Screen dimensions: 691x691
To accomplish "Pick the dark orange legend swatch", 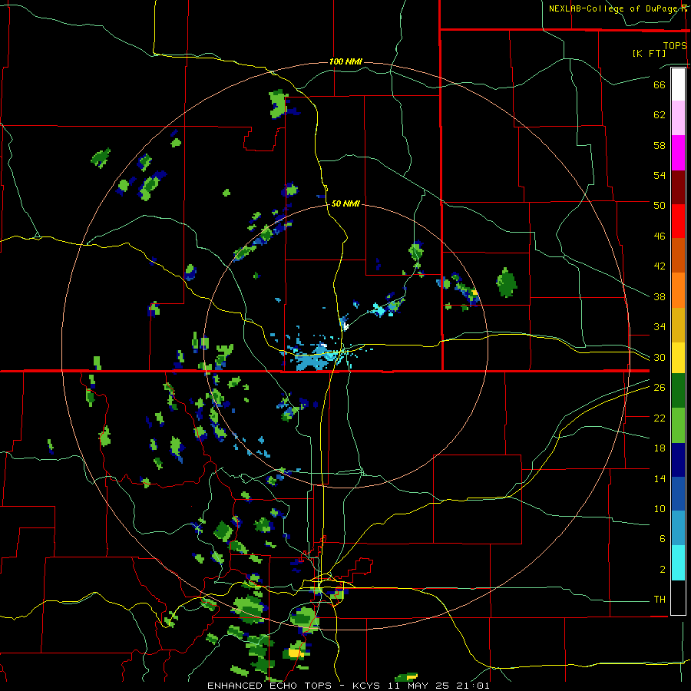I will [x=678, y=255].
